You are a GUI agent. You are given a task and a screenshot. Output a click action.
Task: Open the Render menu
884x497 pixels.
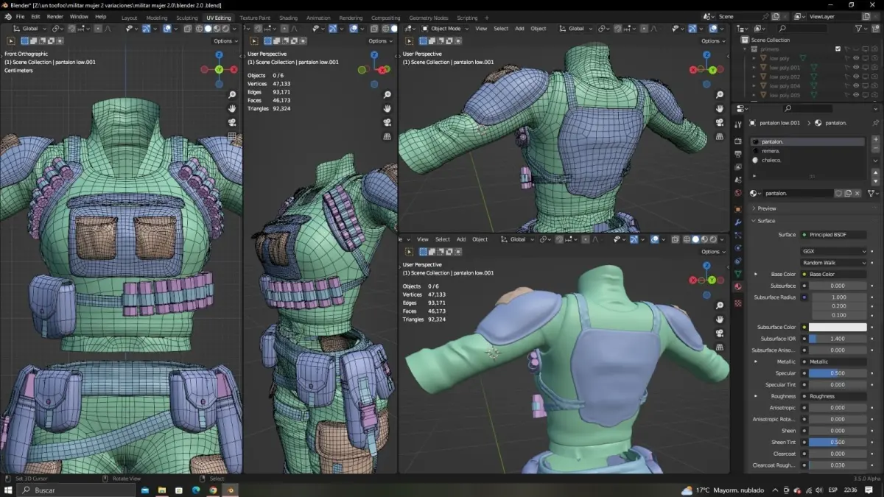(55, 16)
